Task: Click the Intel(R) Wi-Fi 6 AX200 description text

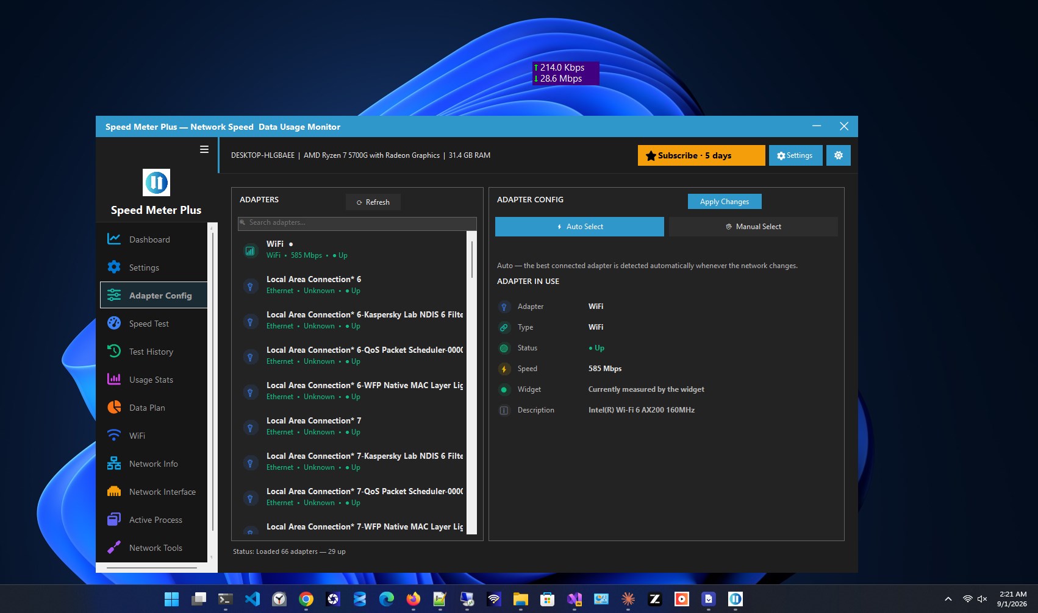Action: [641, 410]
